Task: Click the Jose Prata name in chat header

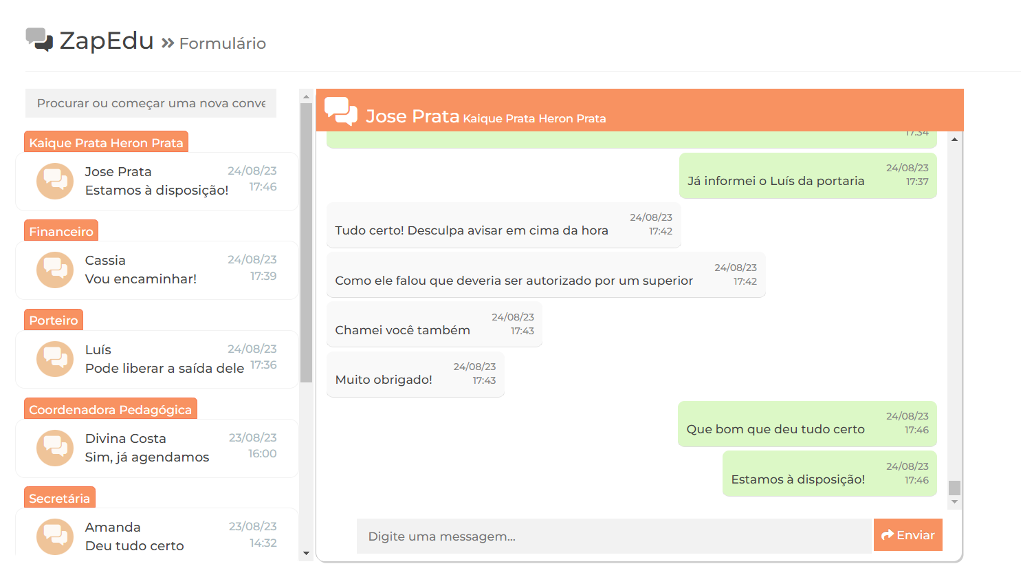Action: click(412, 116)
